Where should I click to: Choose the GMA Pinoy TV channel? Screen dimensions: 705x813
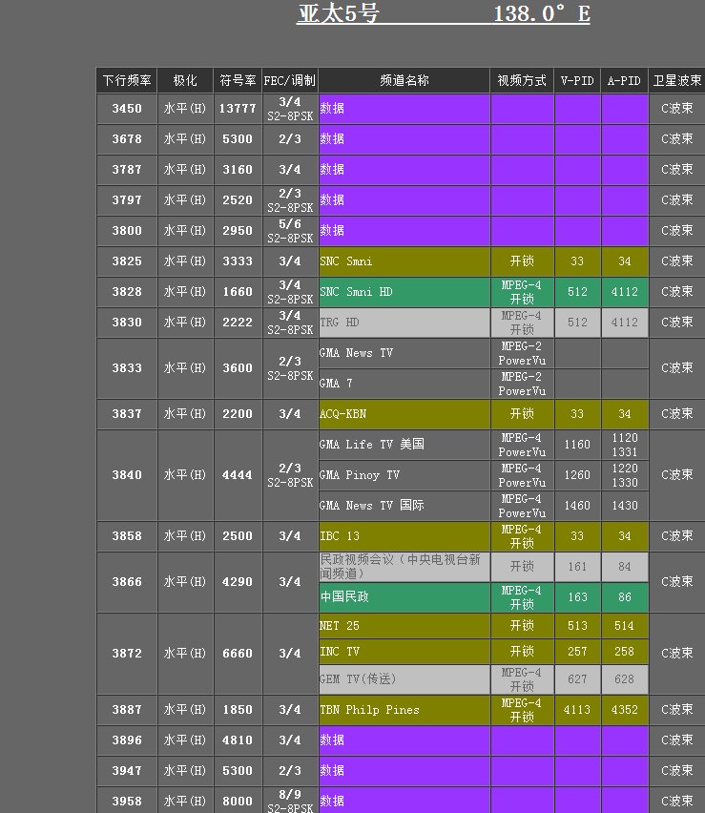click(360, 475)
